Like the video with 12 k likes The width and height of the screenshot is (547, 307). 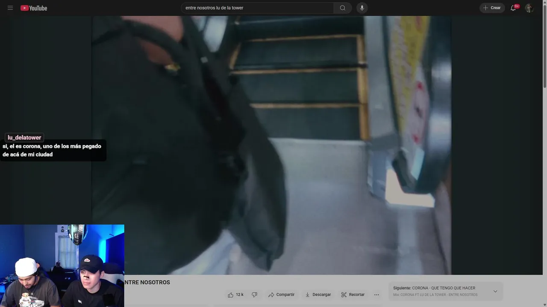(x=235, y=295)
